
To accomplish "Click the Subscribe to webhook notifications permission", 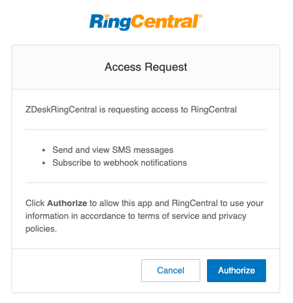I will coord(120,163).
